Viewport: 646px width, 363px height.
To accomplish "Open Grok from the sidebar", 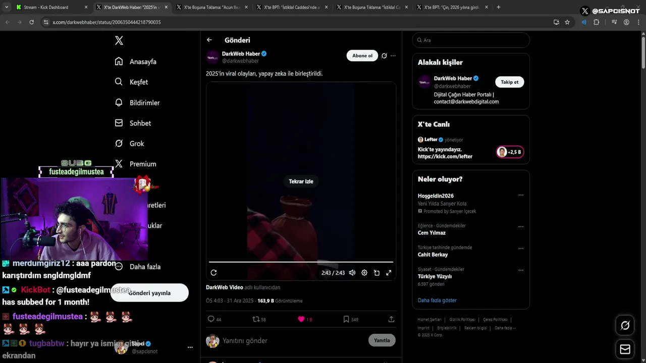I will (x=129, y=143).
